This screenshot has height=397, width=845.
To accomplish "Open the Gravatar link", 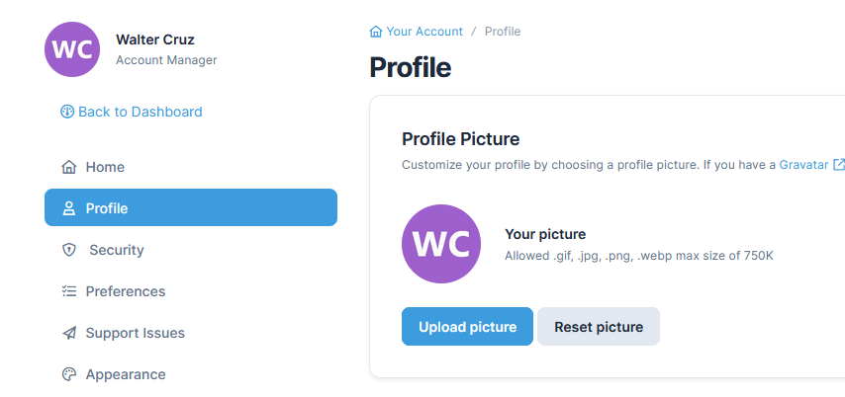I will click(x=803, y=165).
